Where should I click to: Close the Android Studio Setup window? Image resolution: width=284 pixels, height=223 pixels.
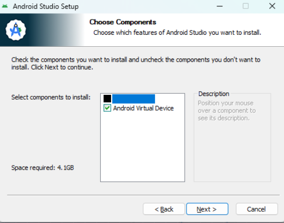(x=272, y=6)
